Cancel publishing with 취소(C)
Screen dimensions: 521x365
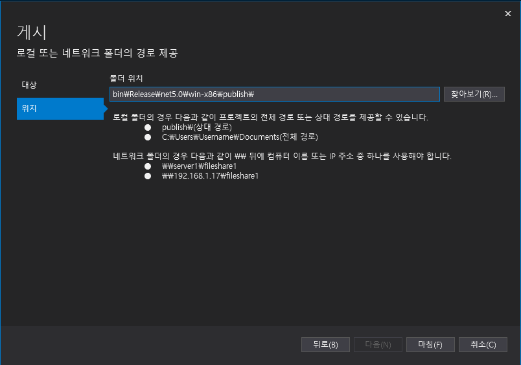(483, 344)
